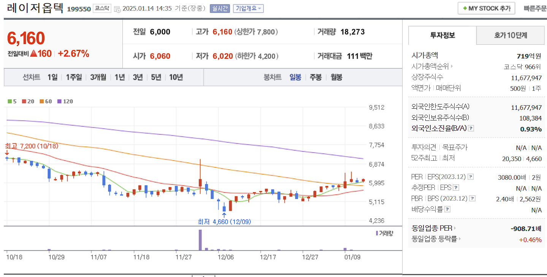This screenshot has width=547, height=277.
Task: Click the green 5-day moving average swatch
Action: point(10,101)
